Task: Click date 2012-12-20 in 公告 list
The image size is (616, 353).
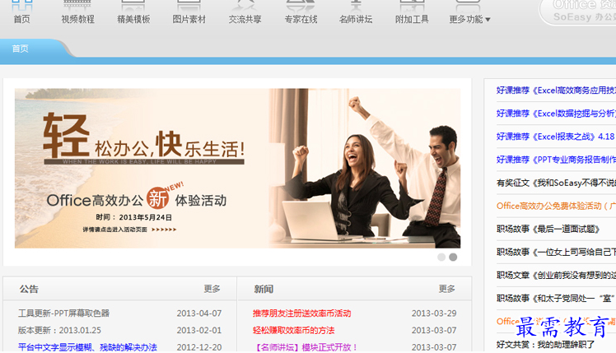Action: 199,347
